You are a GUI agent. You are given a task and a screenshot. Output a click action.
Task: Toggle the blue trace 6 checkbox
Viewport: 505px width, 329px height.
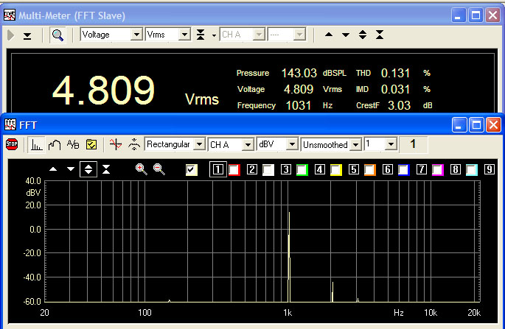(403, 170)
